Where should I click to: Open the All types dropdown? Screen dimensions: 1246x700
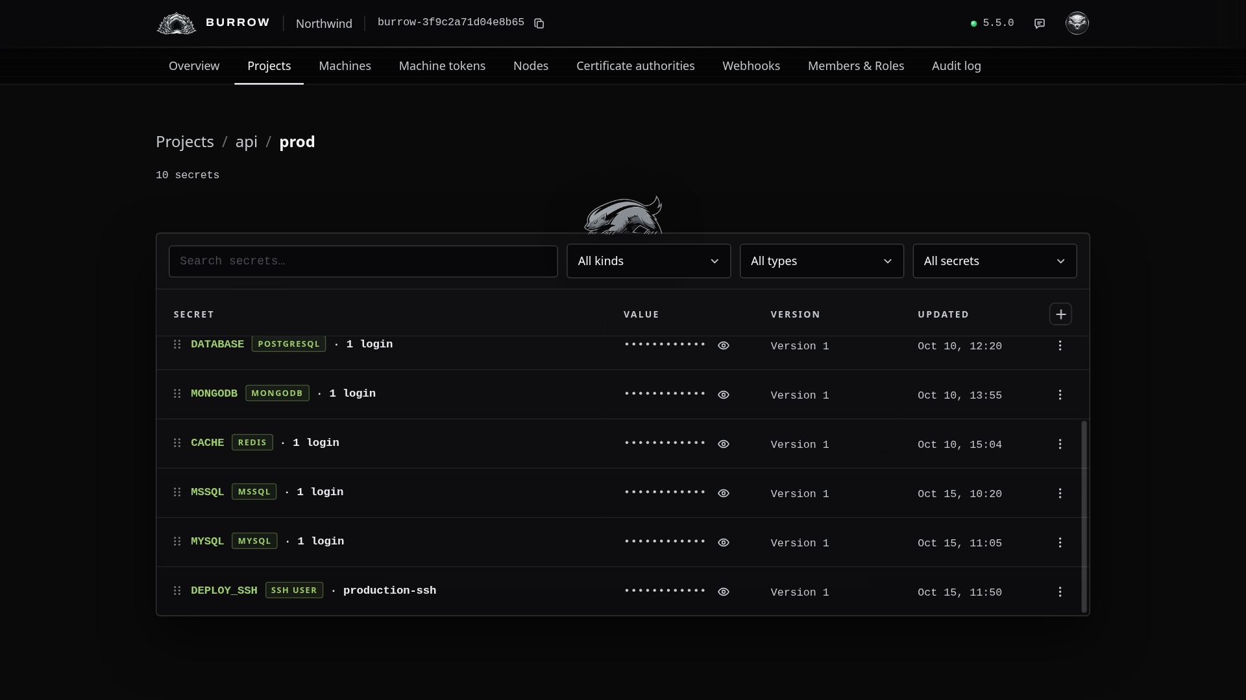pyautogui.click(x=822, y=261)
